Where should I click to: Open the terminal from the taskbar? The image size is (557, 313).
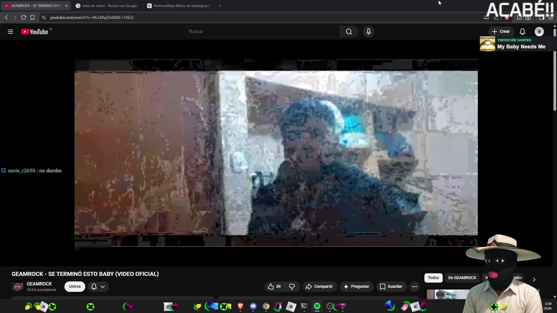coord(304,306)
